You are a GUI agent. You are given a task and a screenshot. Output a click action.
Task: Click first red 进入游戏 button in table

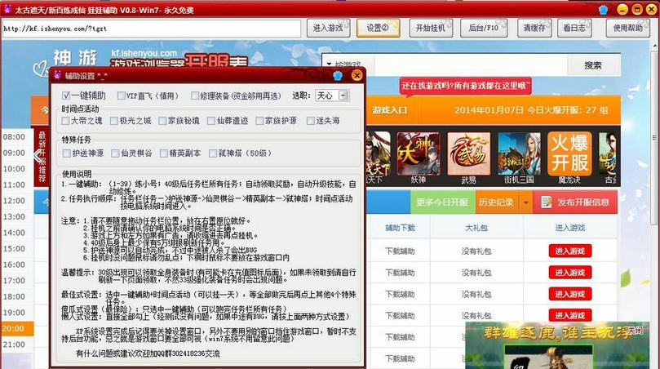[570, 251]
